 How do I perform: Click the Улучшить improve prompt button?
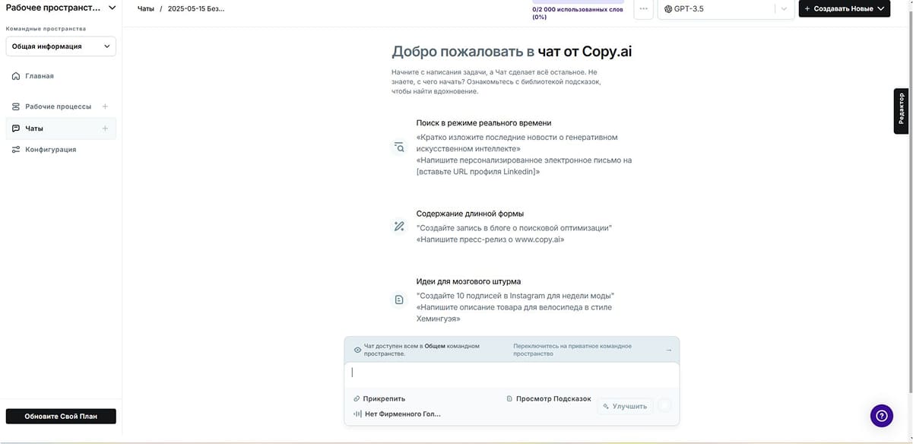[x=625, y=406]
